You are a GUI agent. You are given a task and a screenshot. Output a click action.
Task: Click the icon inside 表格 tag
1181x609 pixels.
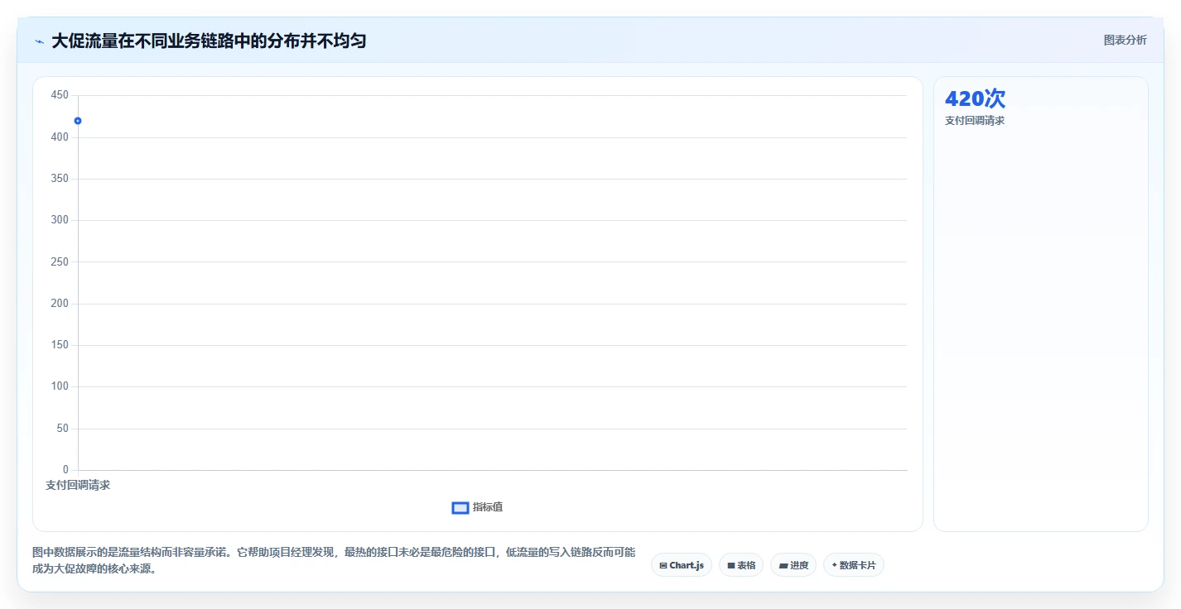731,566
